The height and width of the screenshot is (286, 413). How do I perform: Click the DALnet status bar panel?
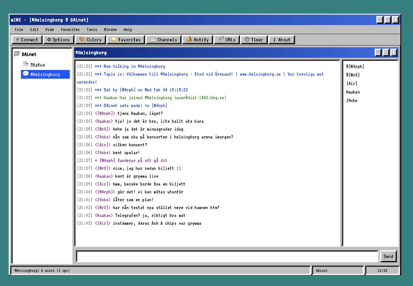338,271
